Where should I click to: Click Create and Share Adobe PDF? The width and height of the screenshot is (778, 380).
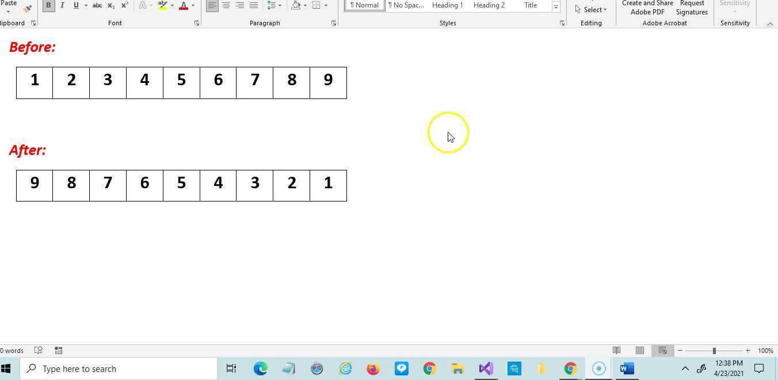647,7
